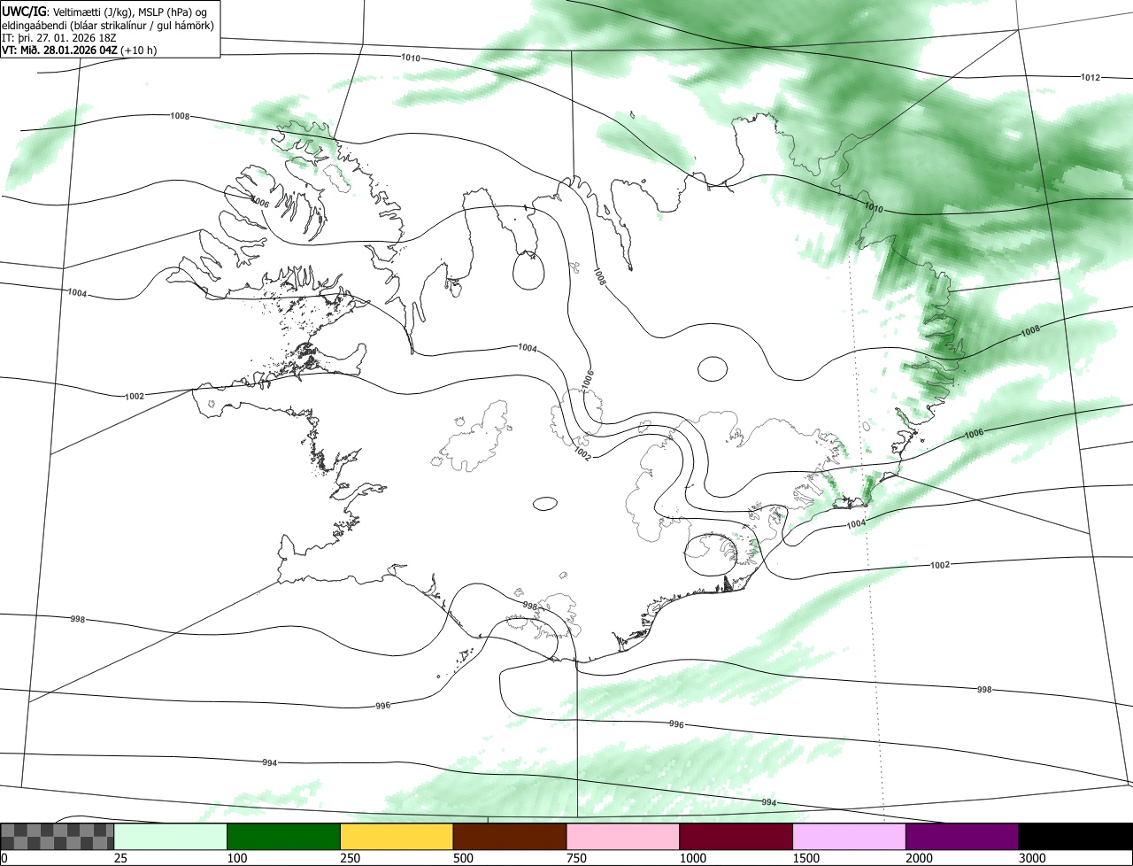Click the "(+10 h)" forecast offset text
Viewport: 1133px width, 866px height.
coord(139,50)
